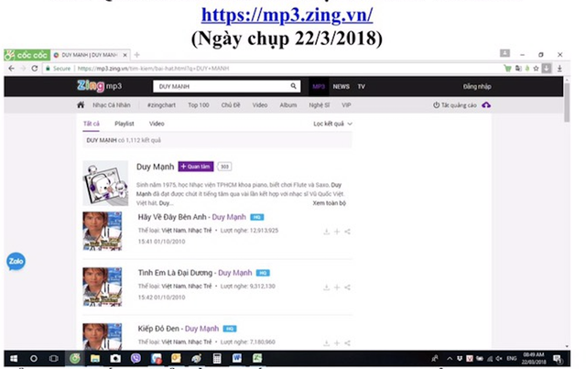Open Word from the taskbar
The width and height of the screenshot is (586, 369).
pyautogui.click(x=237, y=359)
